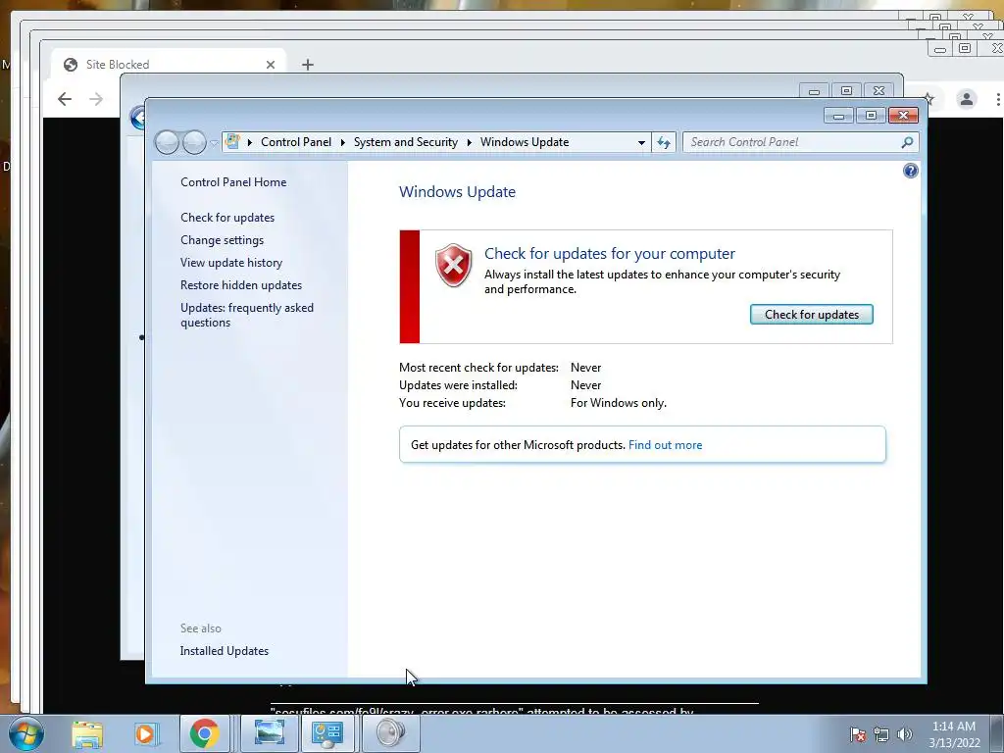Close the Windows Update window
1004x753 pixels.
click(903, 116)
